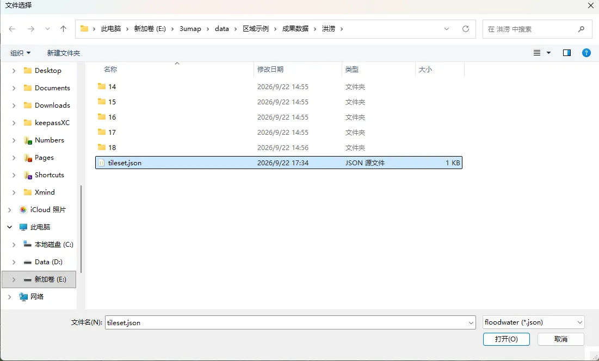
Task: Open the floodwater (*.json) file type dropdown
Action: (533, 322)
